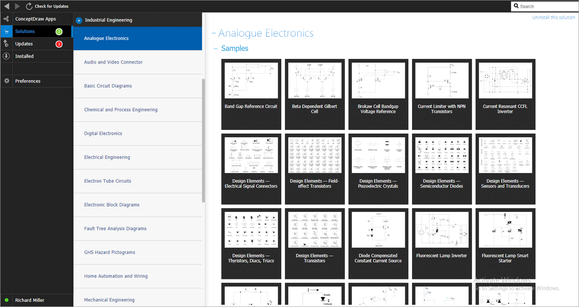The height and width of the screenshot is (307, 579).
Task: Open Current Limiter with NPN Transistors sample
Action: point(442,94)
